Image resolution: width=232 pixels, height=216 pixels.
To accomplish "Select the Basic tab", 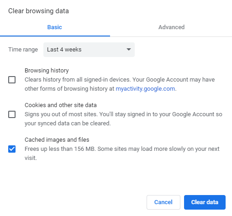I will click(54, 27).
